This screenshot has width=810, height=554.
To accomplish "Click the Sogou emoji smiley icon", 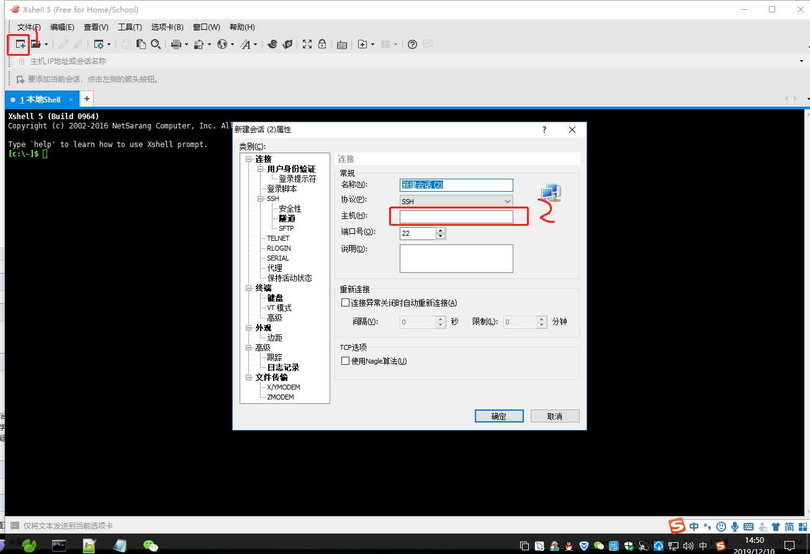I will point(721,526).
